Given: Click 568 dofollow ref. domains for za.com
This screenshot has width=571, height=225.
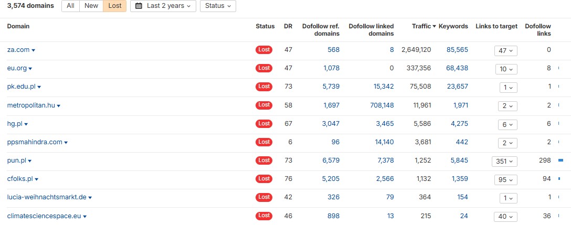Looking at the screenshot, I should (x=333, y=50).
